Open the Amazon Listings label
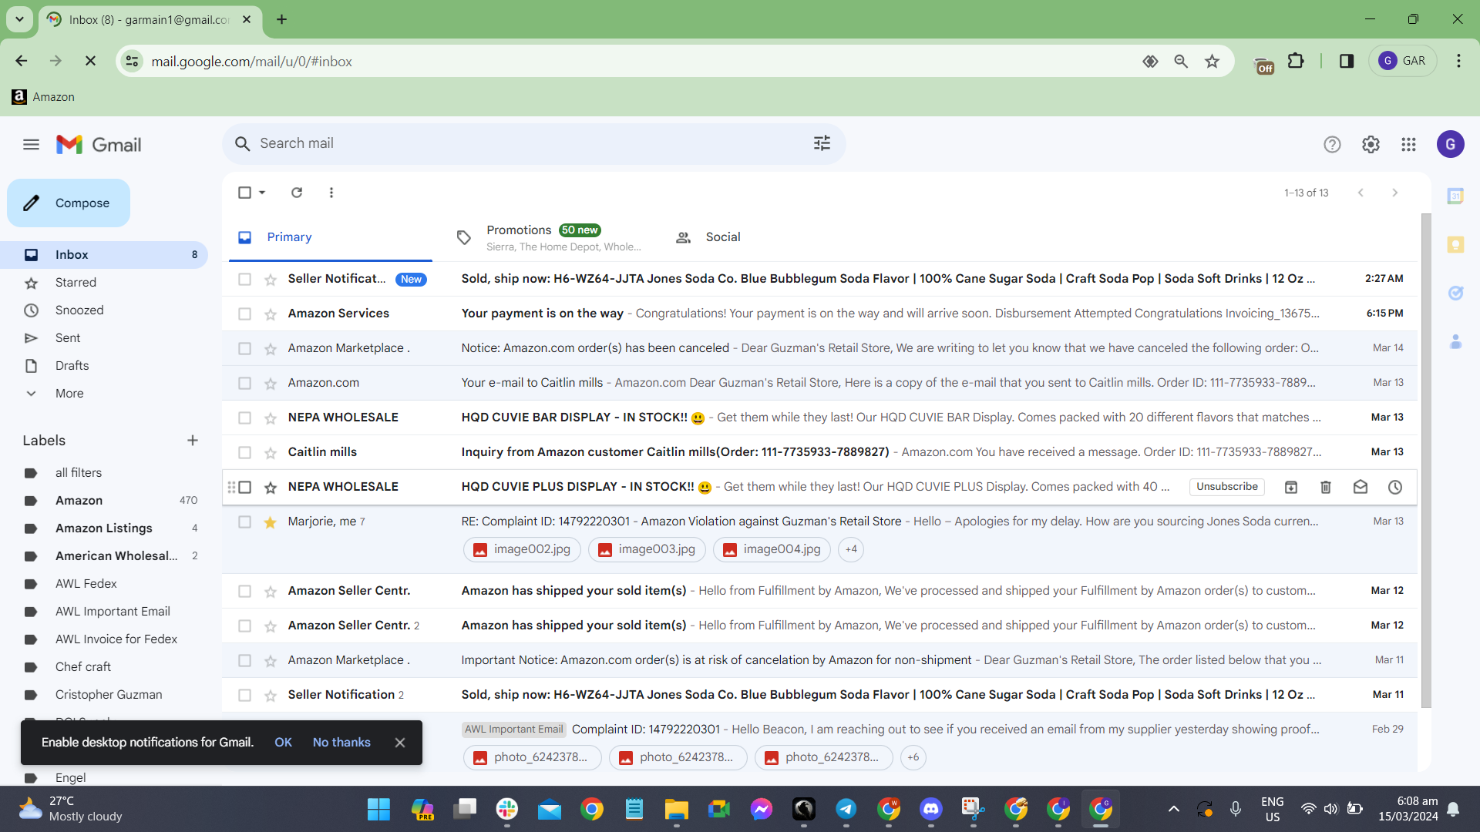The width and height of the screenshot is (1480, 832). point(104,528)
